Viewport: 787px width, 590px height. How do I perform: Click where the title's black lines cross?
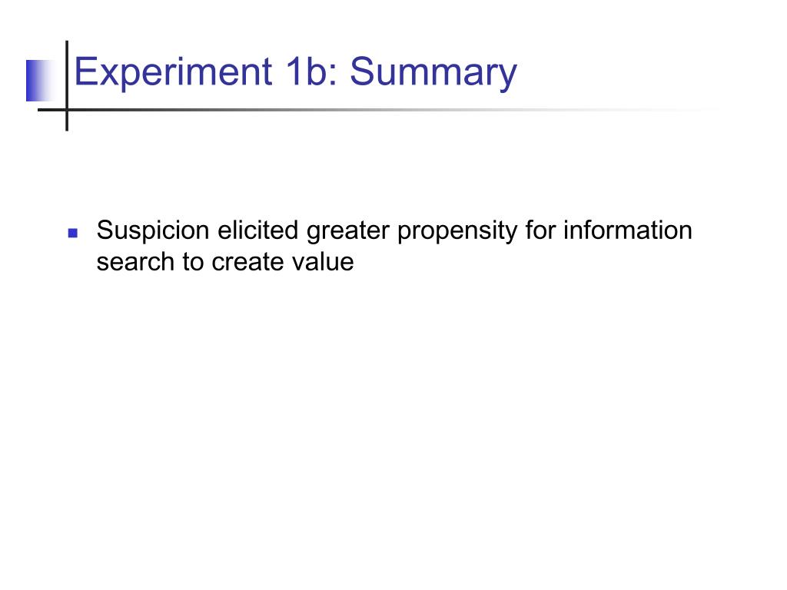coord(67,110)
